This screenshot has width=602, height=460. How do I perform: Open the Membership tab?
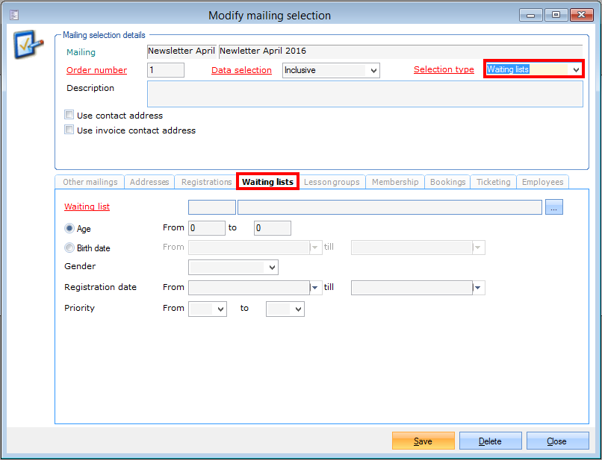click(x=394, y=182)
